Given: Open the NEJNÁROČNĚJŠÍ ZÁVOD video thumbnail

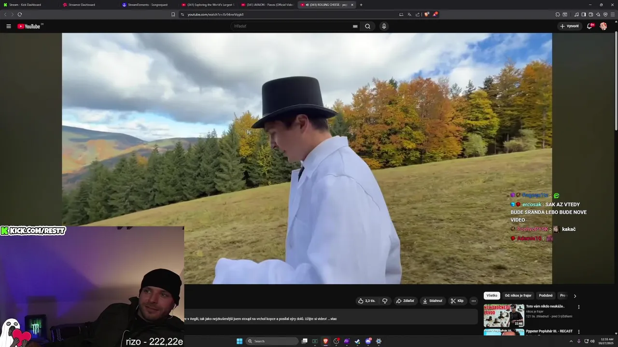Looking at the screenshot, I should coord(504,315).
